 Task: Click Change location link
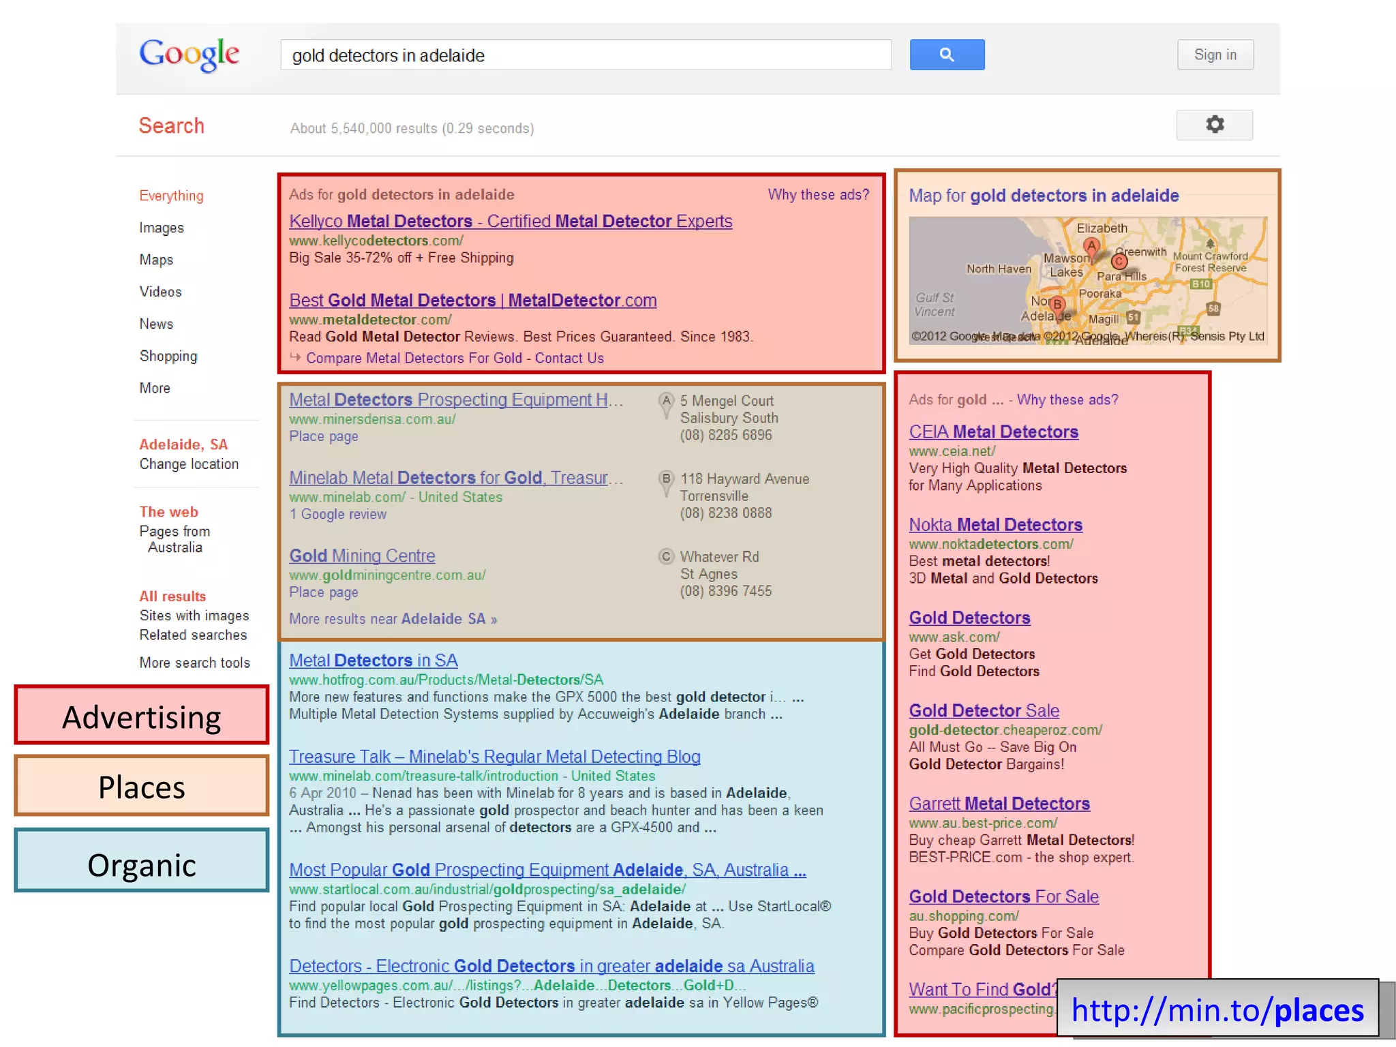click(189, 464)
